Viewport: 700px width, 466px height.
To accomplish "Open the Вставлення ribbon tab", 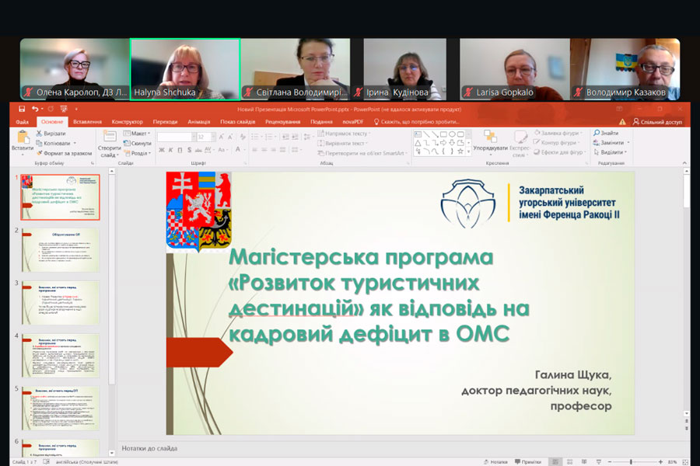I will point(87,122).
